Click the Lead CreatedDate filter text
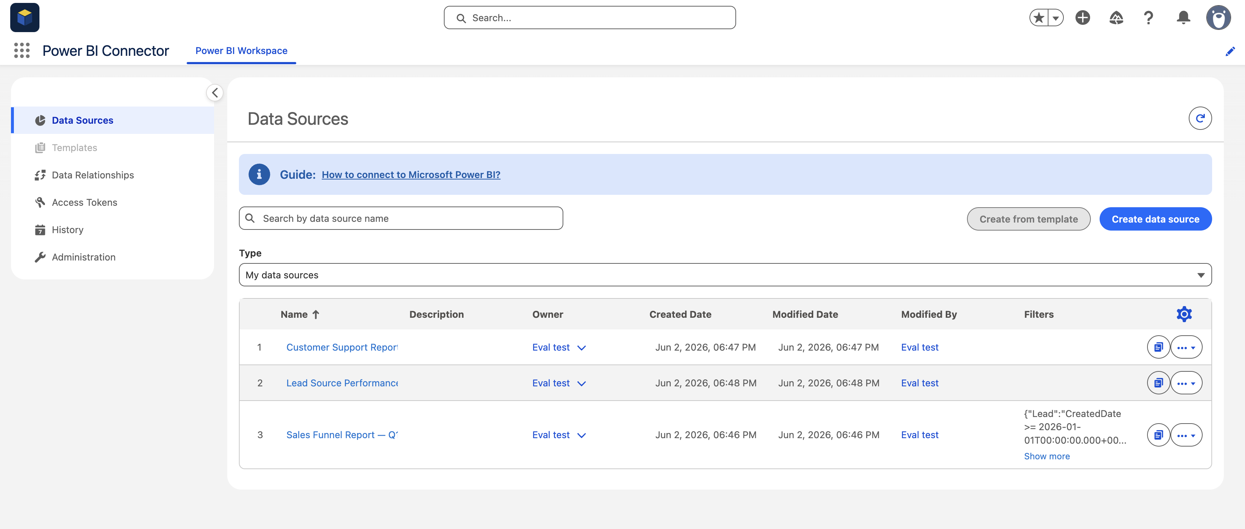The width and height of the screenshot is (1245, 529). [1075, 427]
